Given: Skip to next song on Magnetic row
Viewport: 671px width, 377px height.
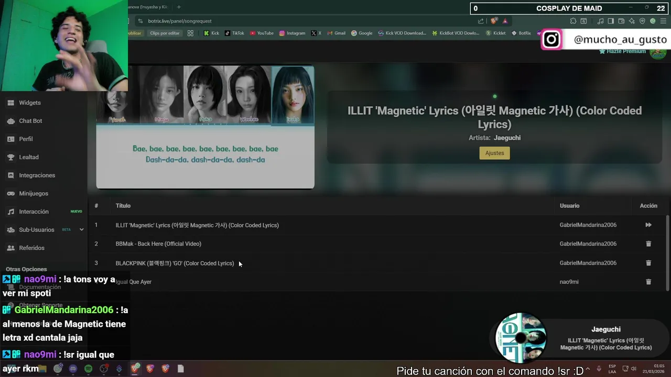Looking at the screenshot, I should [x=648, y=225].
